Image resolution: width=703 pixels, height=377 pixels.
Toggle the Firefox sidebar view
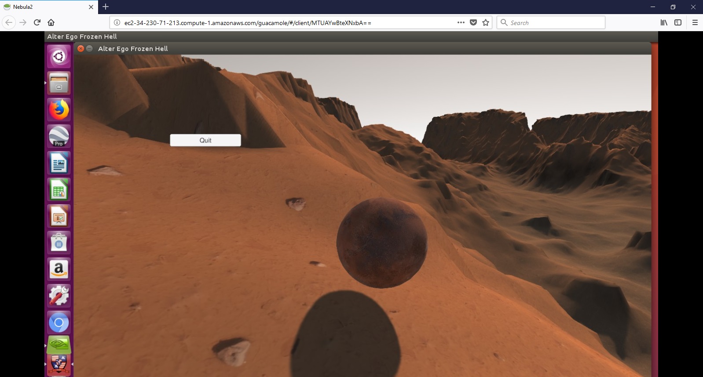678,22
